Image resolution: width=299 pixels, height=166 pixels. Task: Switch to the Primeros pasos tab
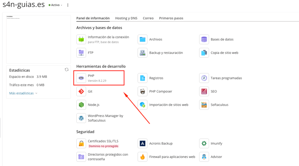click(x=171, y=18)
